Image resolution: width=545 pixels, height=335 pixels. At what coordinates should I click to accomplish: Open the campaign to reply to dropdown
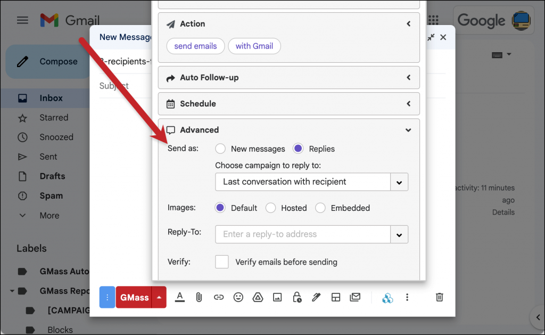[311, 182]
